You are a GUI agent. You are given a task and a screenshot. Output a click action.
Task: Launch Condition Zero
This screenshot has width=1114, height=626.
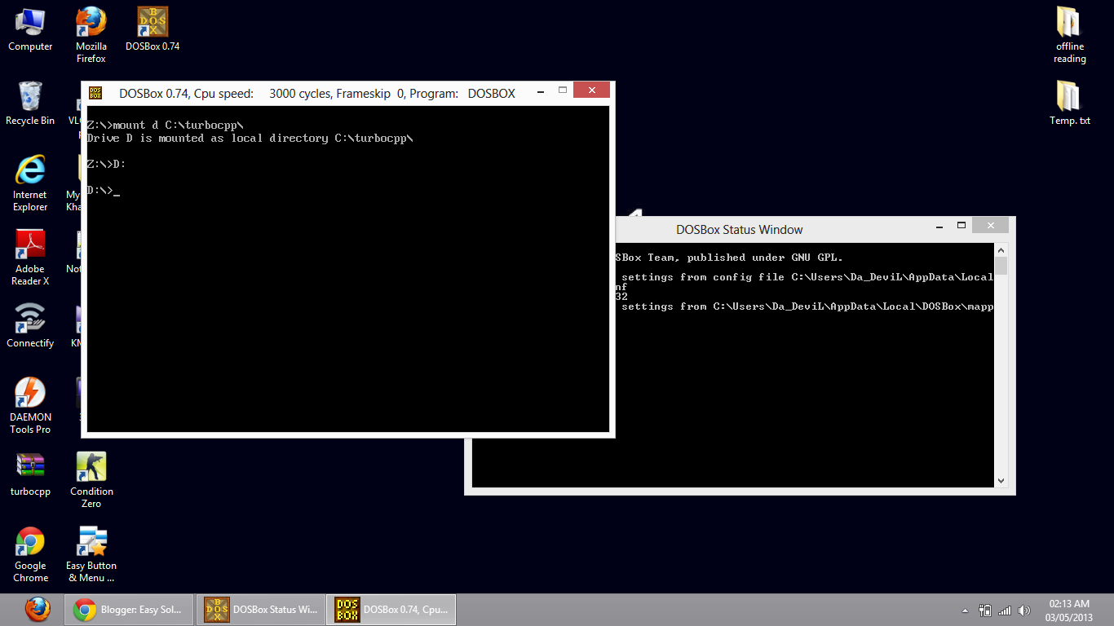tap(91, 465)
